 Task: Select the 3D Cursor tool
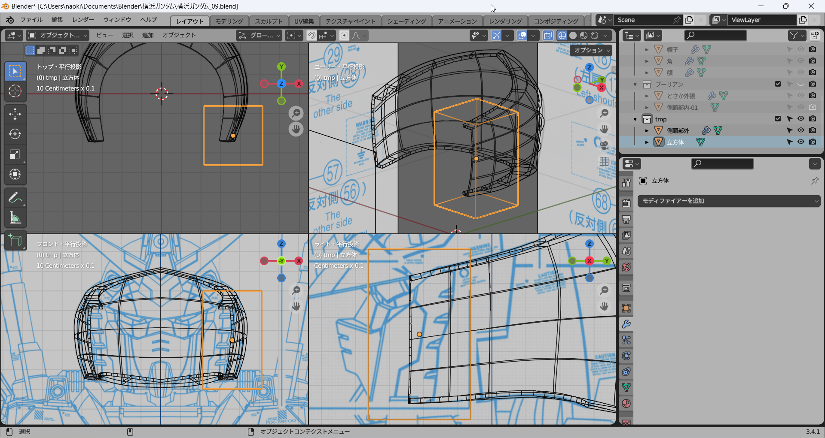click(x=15, y=91)
